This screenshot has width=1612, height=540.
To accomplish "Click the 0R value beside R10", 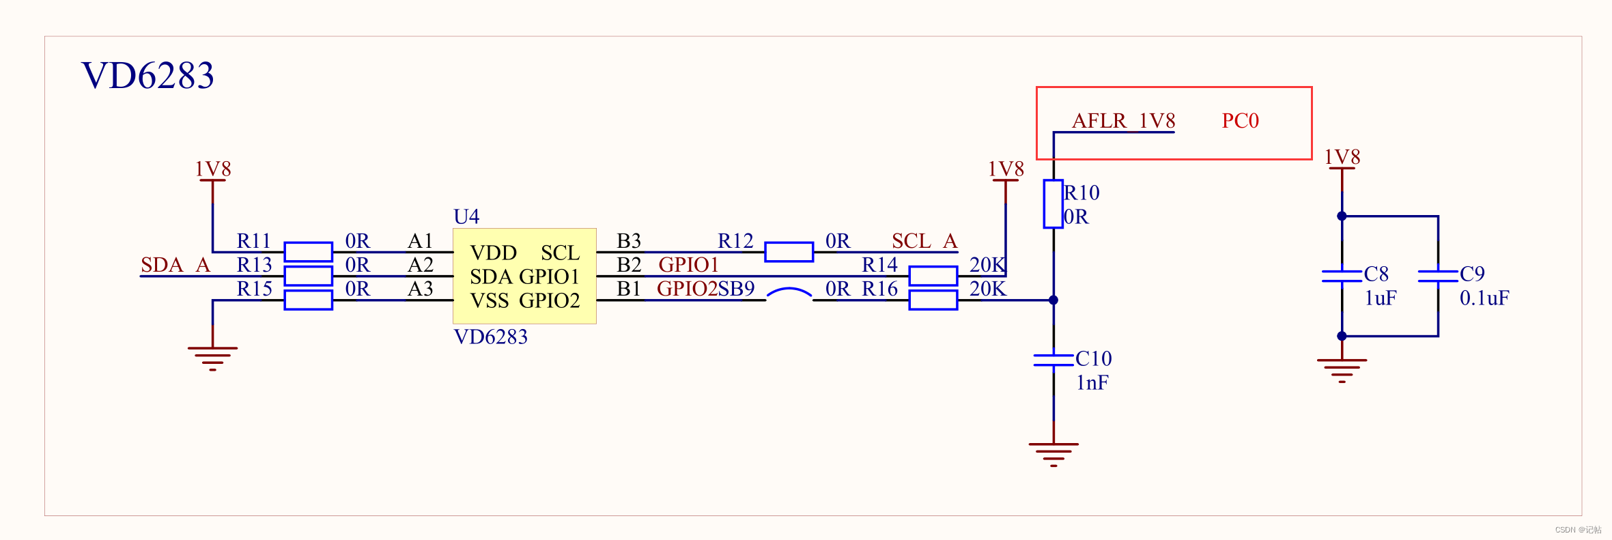I will [1076, 217].
